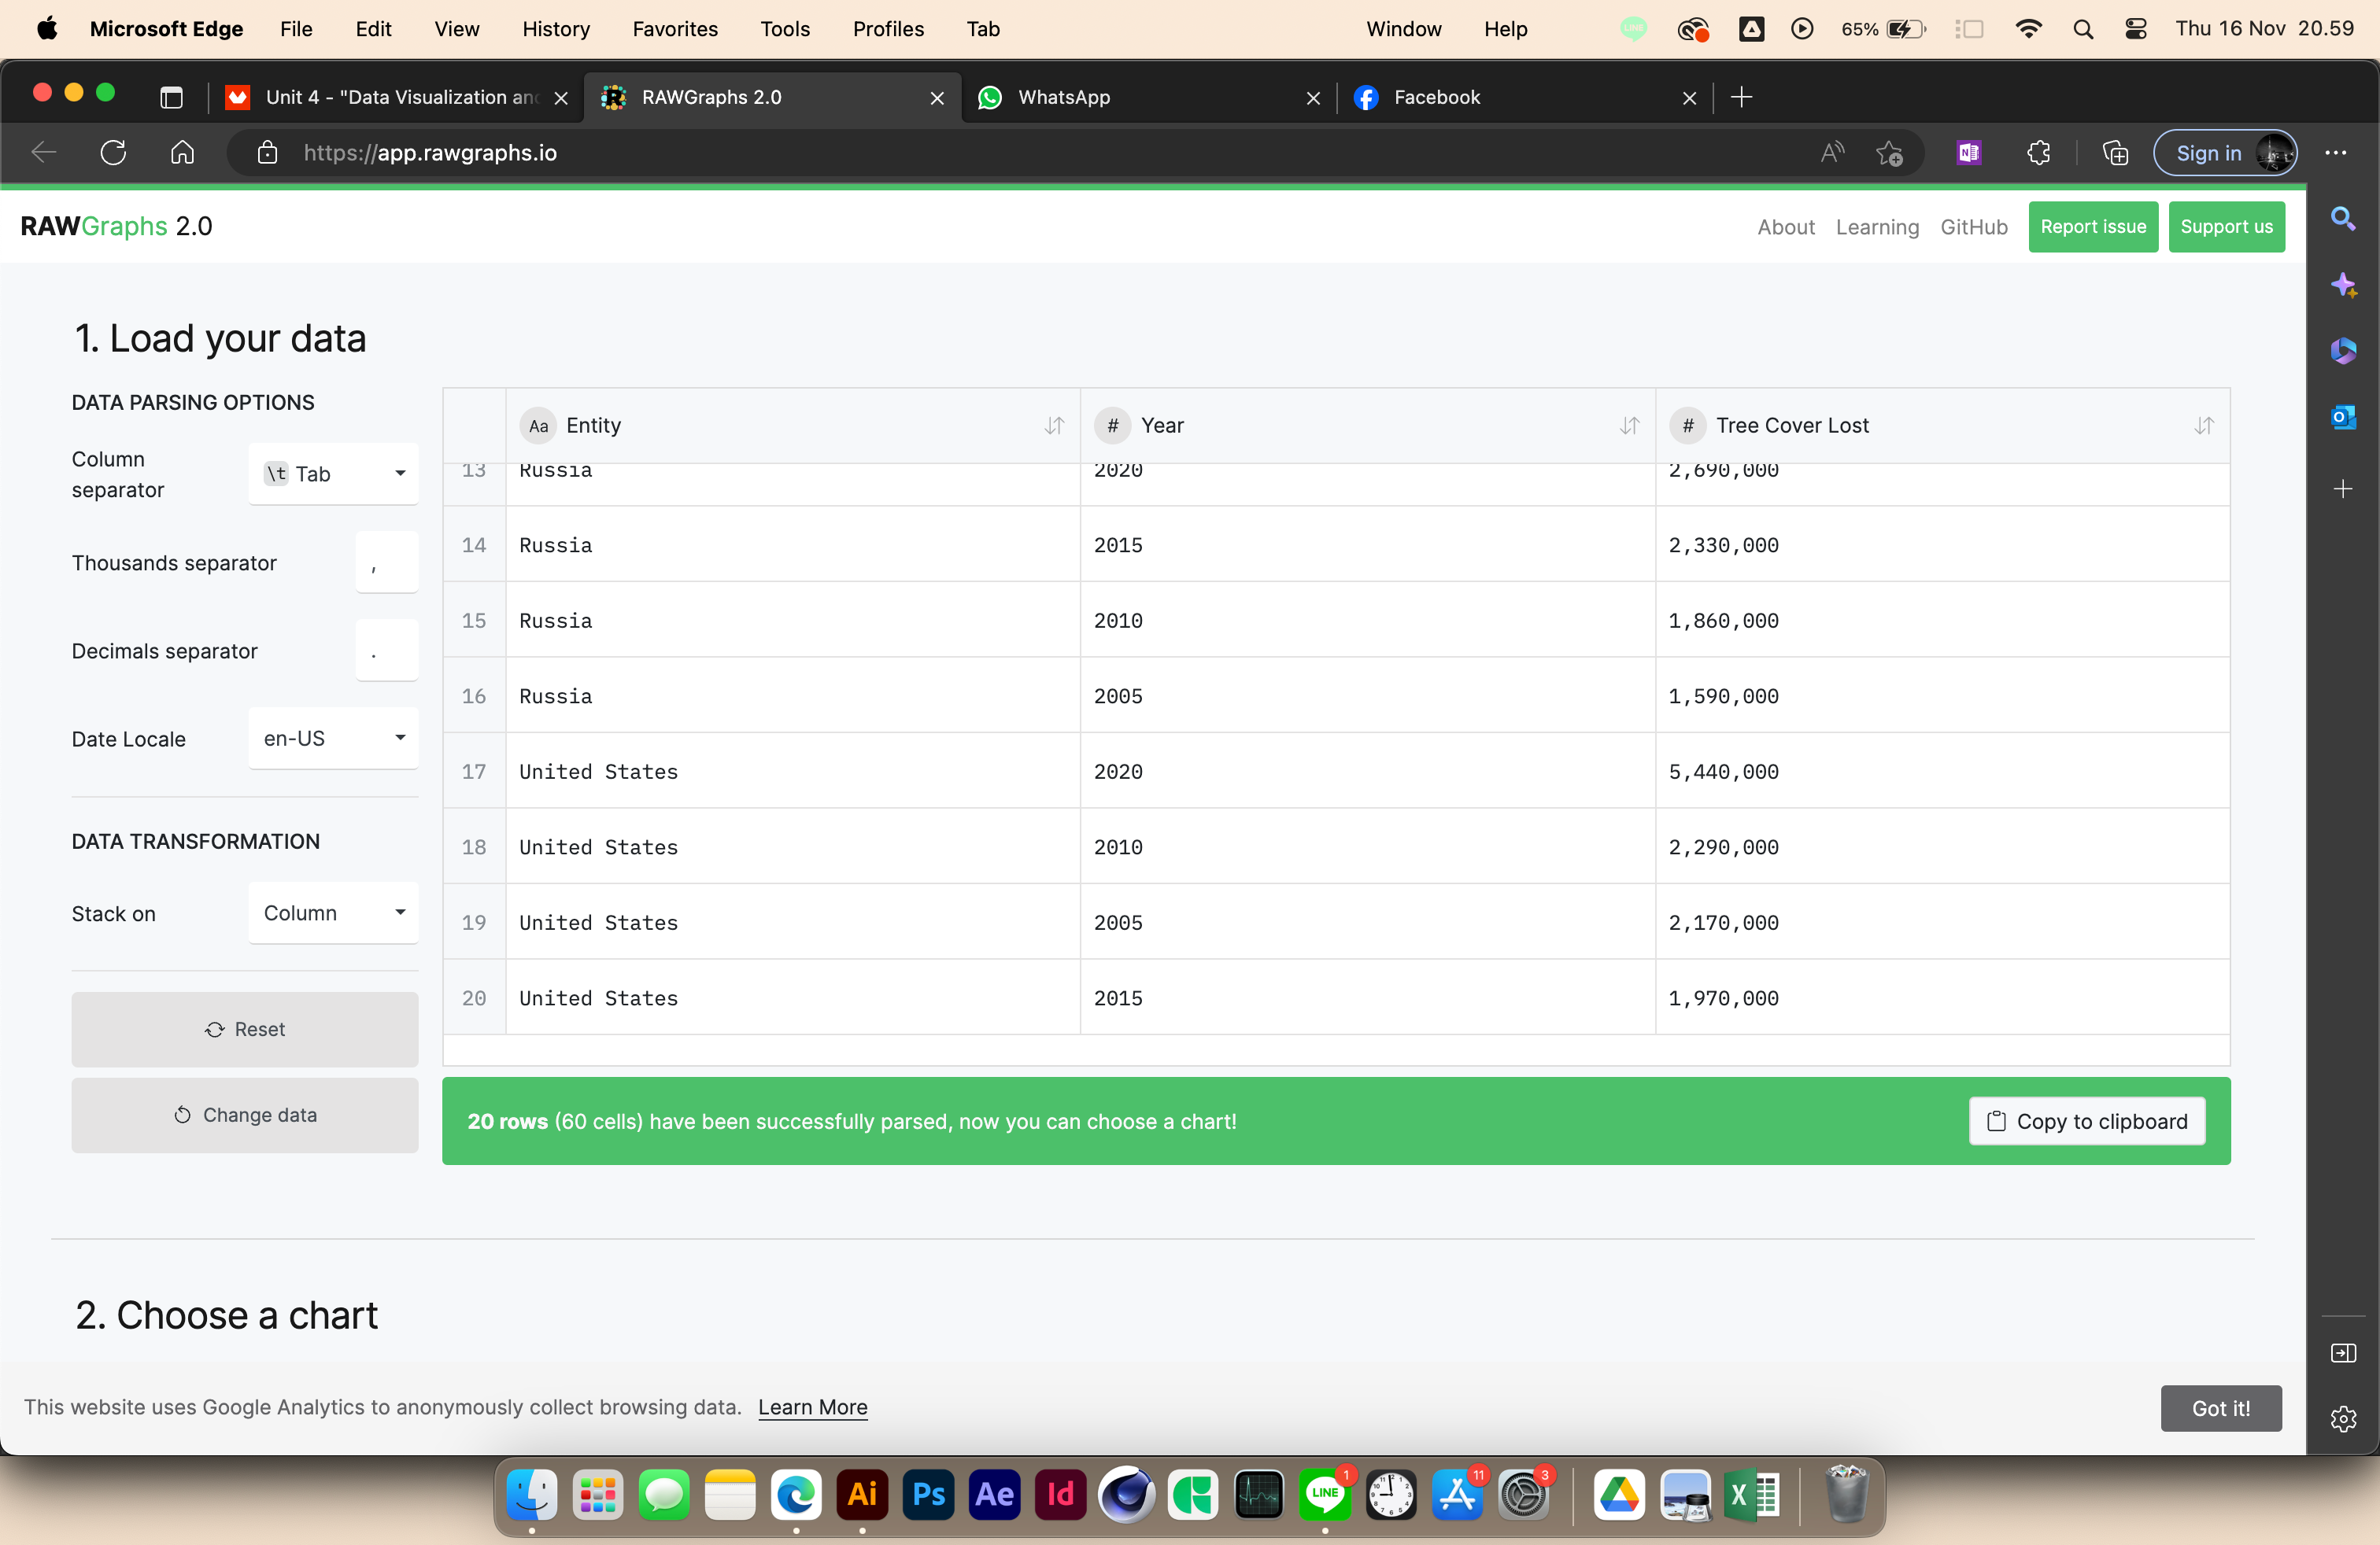Launch Adobe Illustrator from the dock
2380x1545 pixels.
[862, 1495]
